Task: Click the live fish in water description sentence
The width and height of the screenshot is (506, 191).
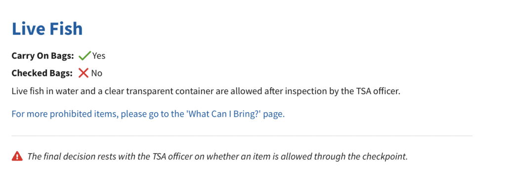Action: pos(206,92)
